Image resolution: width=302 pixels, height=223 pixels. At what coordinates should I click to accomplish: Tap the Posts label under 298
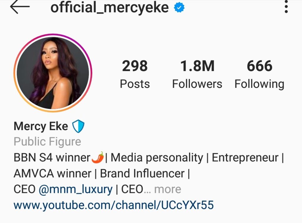click(x=135, y=84)
